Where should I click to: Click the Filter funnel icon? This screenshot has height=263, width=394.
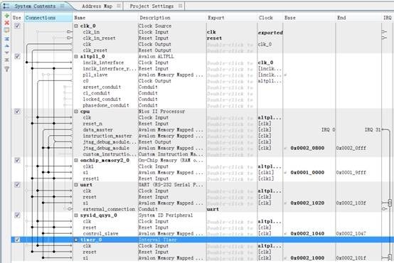[7, 69]
